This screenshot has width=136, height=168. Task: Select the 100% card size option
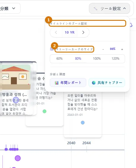click(x=97, y=58)
